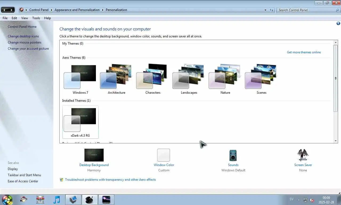Open the Help menu
341x205 pixels.
click(47, 18)
